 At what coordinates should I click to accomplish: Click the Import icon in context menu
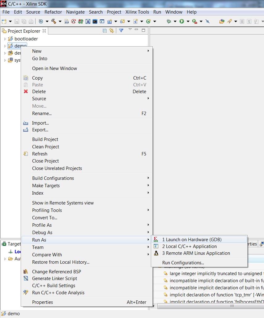tap(26, 123)
